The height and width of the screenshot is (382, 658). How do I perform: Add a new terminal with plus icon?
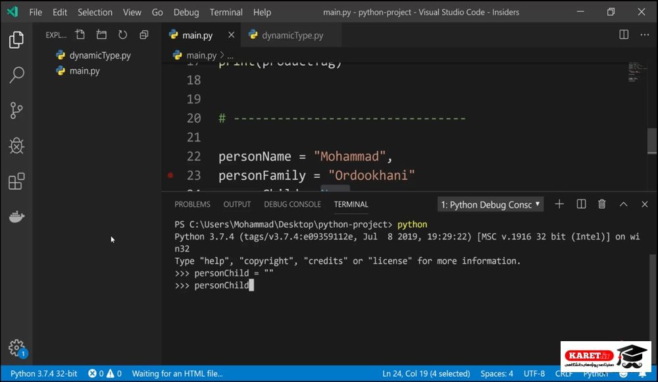click(x=559, y=204)
